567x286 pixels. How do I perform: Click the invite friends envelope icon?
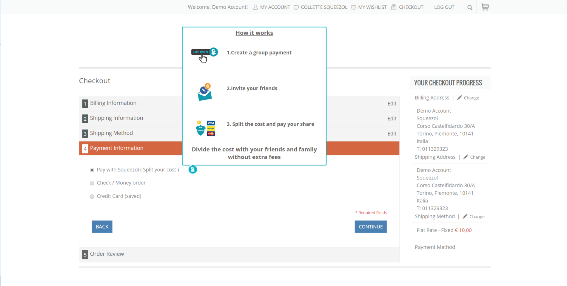tap(205, 92)
